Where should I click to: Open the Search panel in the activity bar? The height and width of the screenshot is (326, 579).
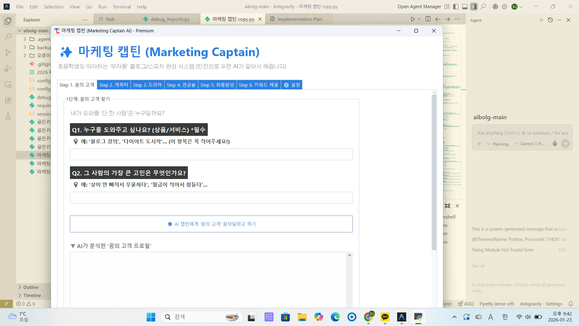point(8,36)
